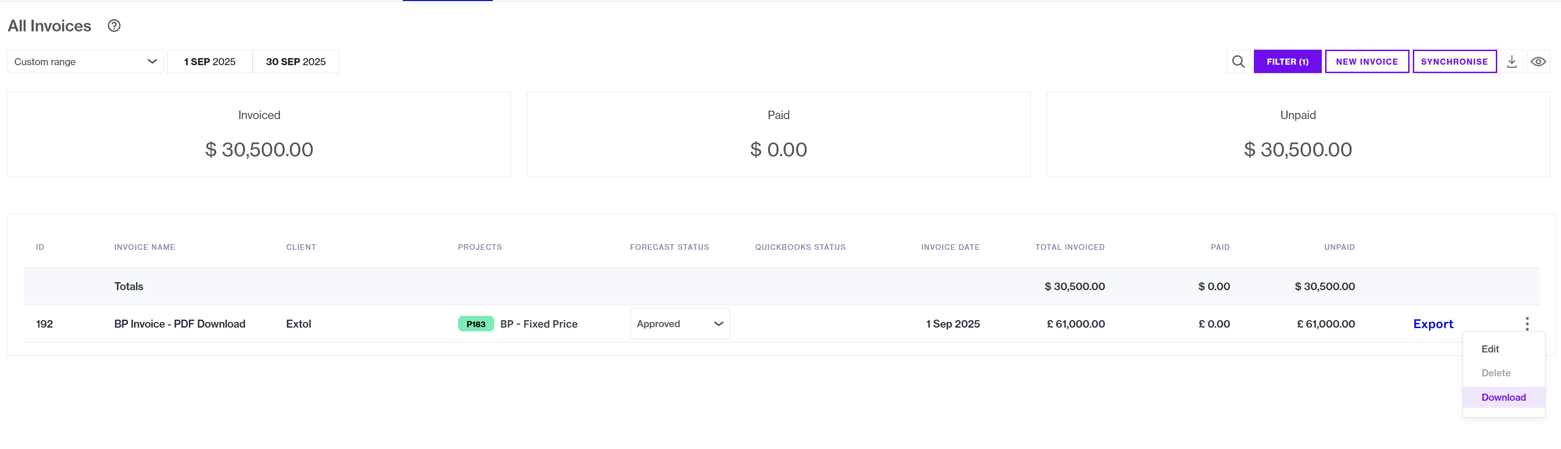The image size is (1561, 449).
Task: Open the 1 SEP 2025 start date field
Action: (x=210, y=62)
